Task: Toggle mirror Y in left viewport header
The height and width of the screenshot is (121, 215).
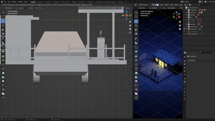Action: point(118,8)
